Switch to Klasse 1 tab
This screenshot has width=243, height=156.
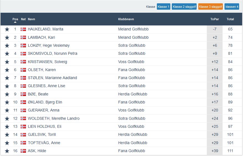click(x=163, y=7)
